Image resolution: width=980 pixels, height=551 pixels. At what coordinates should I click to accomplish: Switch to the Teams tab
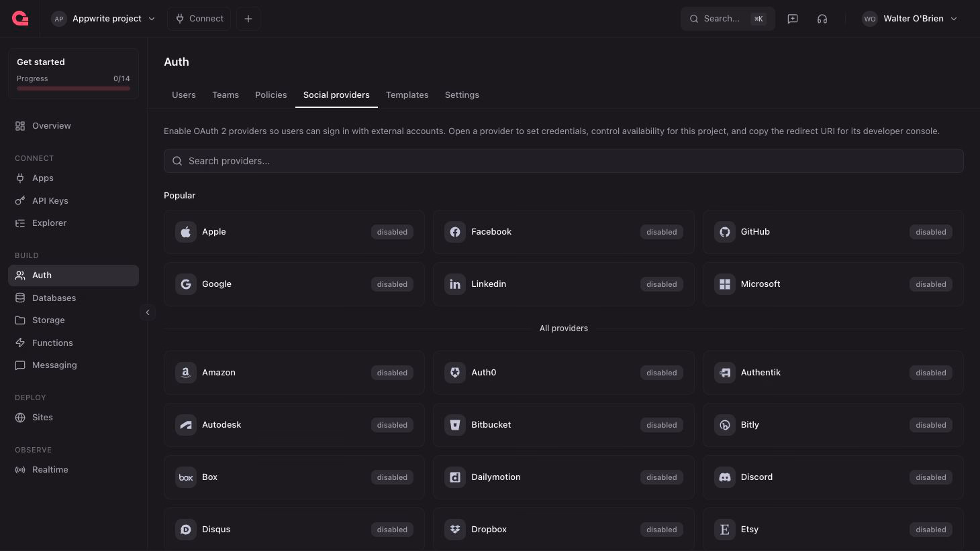[x=226, y=95]
